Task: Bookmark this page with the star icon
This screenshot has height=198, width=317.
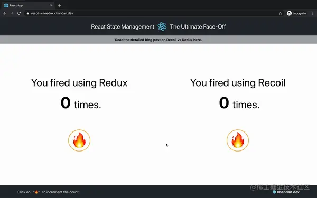Action: coord(280,13)
